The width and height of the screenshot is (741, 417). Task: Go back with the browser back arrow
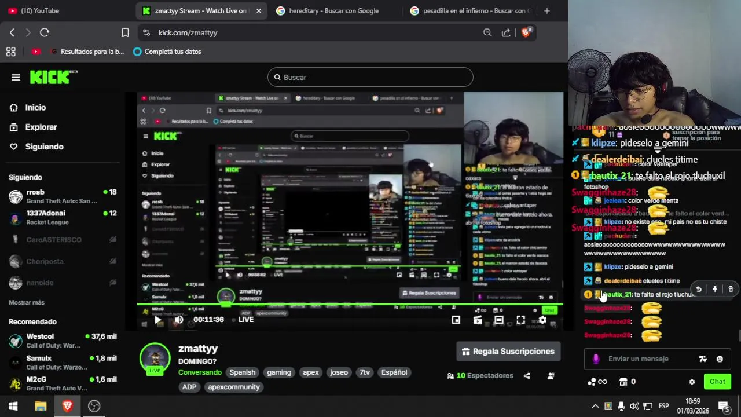point(12,32)
